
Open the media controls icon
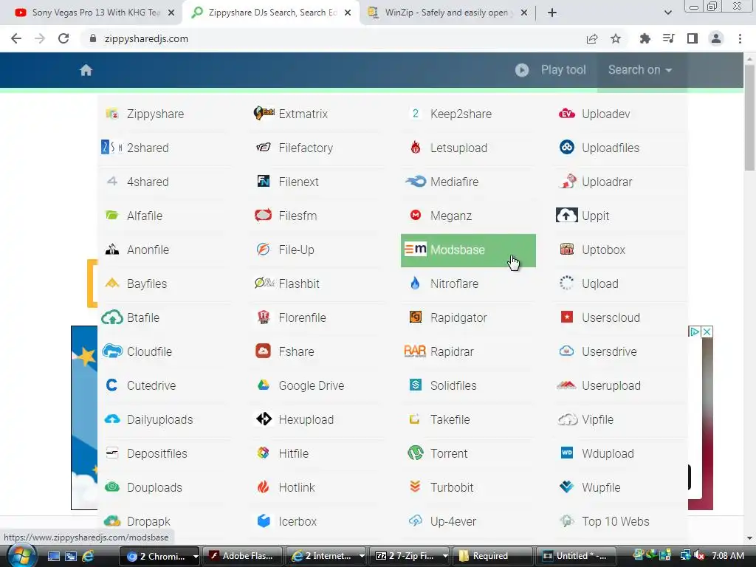point(669,38)
